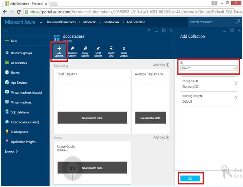Click Add tiles in Usage section
This screenshot has height=187, width=243.
click(161, 137)
